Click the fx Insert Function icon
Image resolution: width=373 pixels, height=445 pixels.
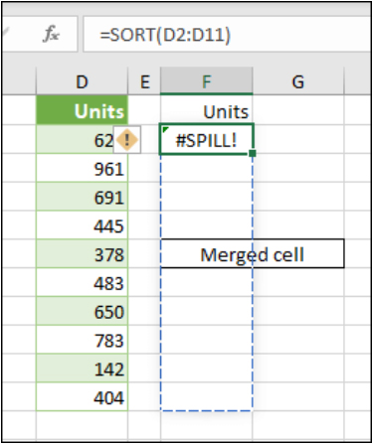pyautogui.click(x=52, y=34)
